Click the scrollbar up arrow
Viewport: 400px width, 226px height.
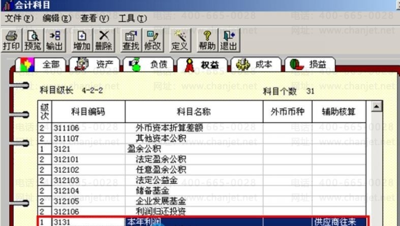(377, 106)
